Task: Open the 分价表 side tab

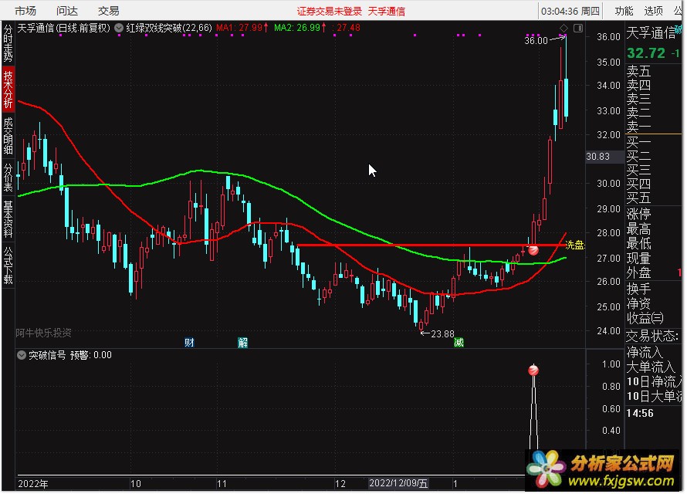Action: point(8,178)
